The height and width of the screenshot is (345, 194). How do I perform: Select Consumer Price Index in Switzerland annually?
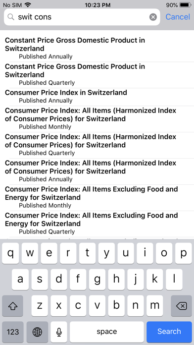(x=97, y=97)
